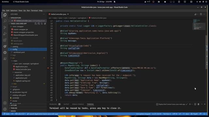Switch to the PROBLEMS panel tab

(x=53, y=104)
